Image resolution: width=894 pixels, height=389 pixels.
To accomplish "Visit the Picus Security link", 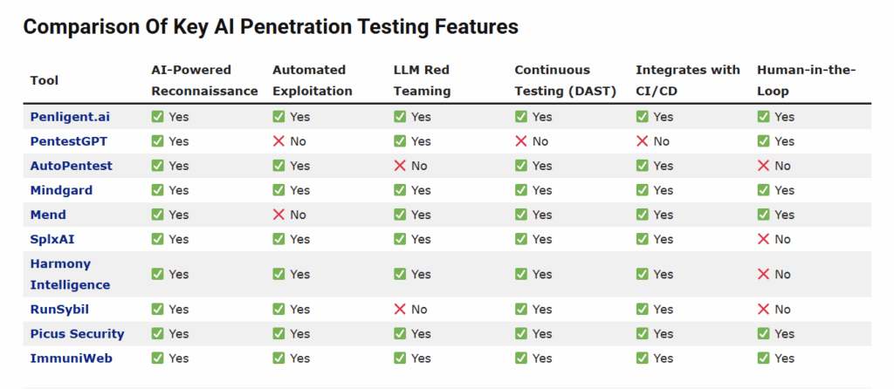I will (77, 333).
